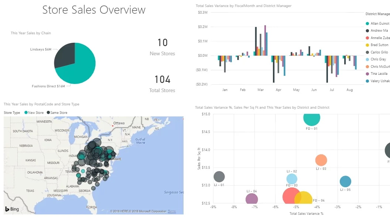Viewport: 390px width, 217px height.
Task: Click the Bing logo on the map
Action: point(11,209)
